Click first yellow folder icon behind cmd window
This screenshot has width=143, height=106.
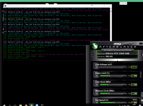[x=47, y=4]
